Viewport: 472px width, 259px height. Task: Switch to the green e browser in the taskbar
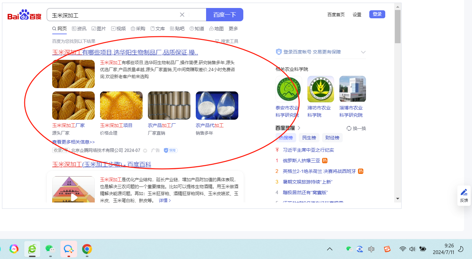(32, 249)
